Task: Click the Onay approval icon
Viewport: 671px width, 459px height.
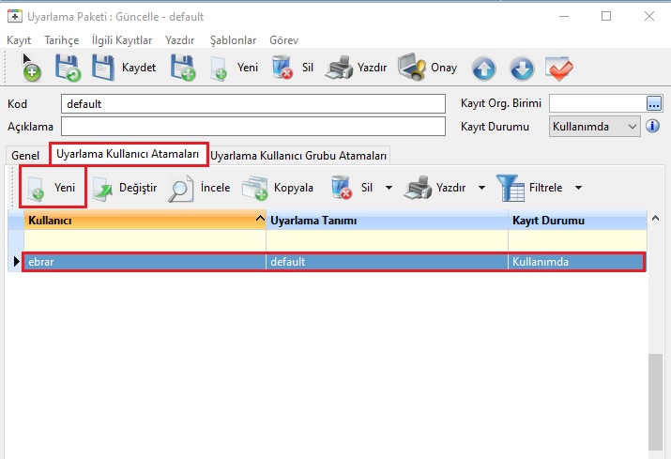Action: click(x=412, y=68)
